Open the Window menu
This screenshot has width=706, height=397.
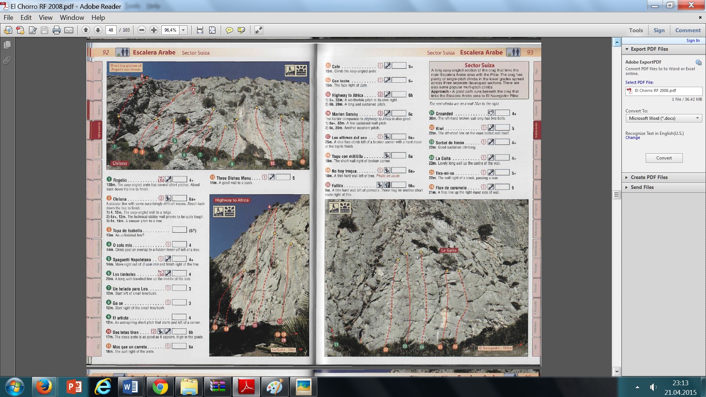72,17
